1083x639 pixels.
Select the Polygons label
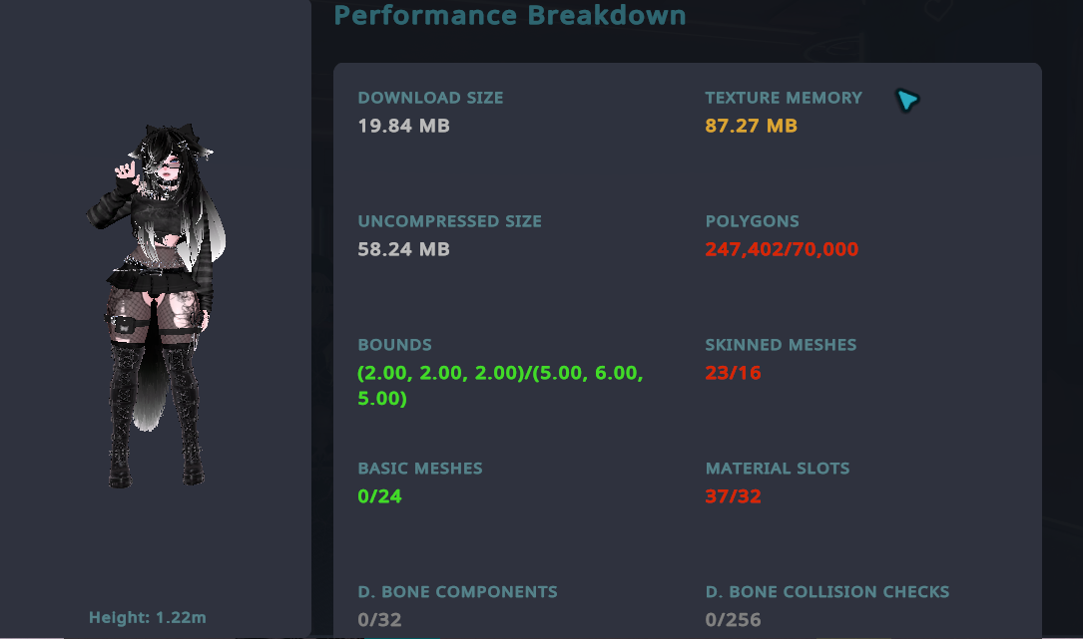(752, 221)
